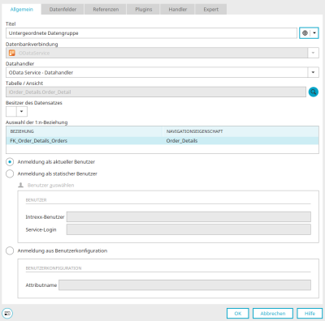Click the Benutzer auswählen link
Viewport: 325px width, 321px height.
pos(50,186)
